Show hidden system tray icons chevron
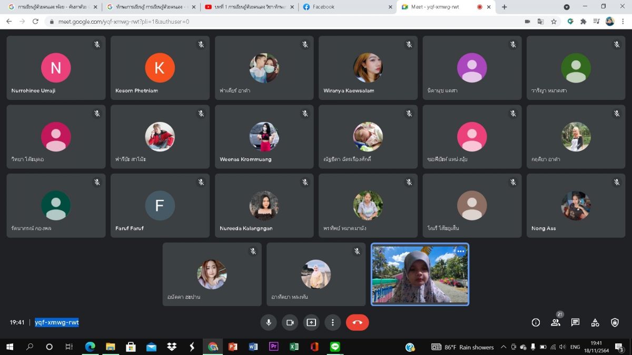This screenshot has height=355, width=632. 503,347
